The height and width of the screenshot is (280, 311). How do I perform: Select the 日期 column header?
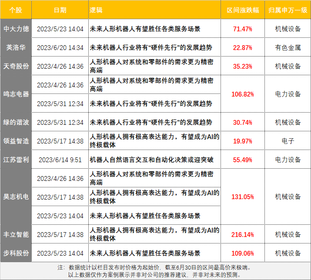pyautogui.click(x=60, y=10)
